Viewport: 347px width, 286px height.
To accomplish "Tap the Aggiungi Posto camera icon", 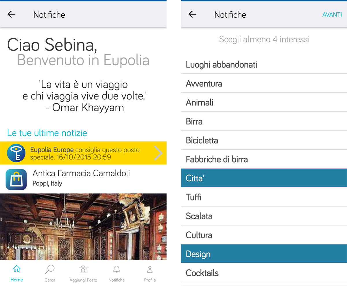I will pyautogui.click(x=83, y=270).
